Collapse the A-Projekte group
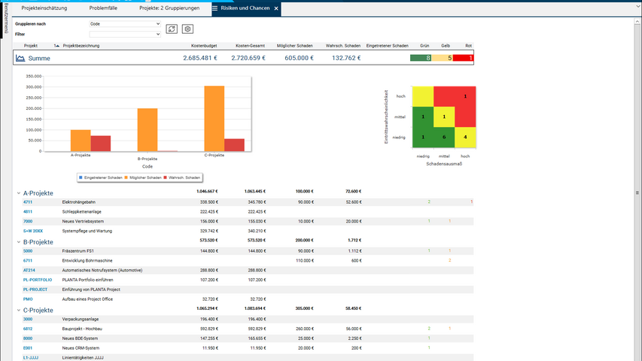642x361 pixels. pos(19,193)
